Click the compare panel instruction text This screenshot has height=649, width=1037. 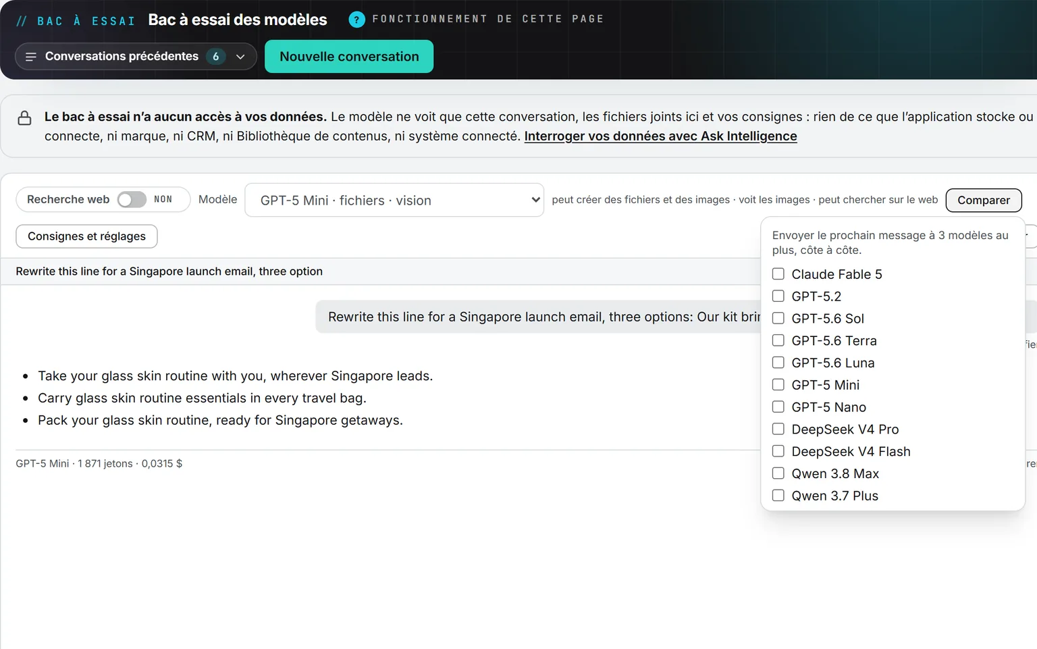point(890,242)
